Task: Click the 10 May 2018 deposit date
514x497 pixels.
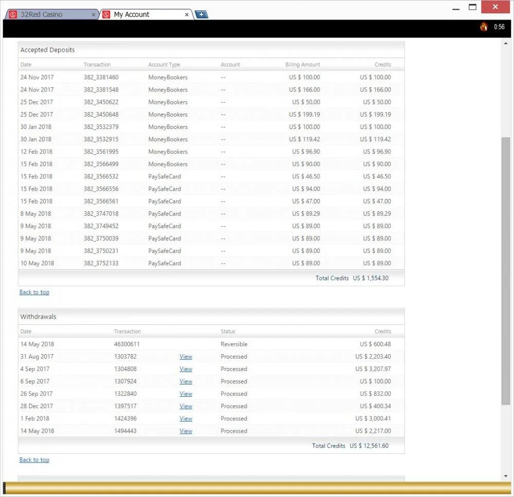Action: [37, 263]
